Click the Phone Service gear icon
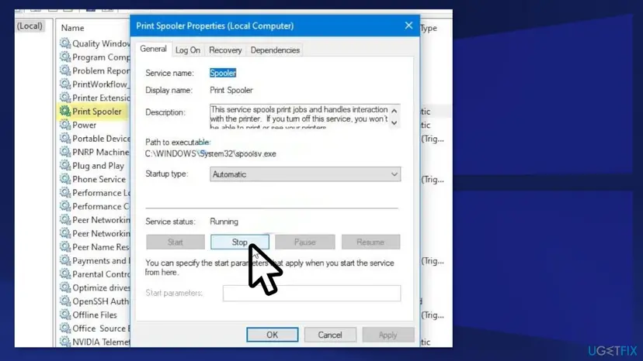The height and width of the screenshot is (361, 643). (64, 178)
